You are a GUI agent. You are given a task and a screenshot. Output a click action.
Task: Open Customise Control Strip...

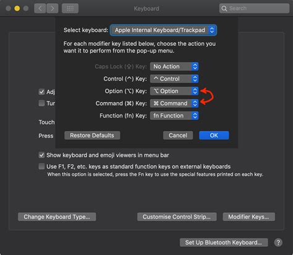click(x=177, y=217)
